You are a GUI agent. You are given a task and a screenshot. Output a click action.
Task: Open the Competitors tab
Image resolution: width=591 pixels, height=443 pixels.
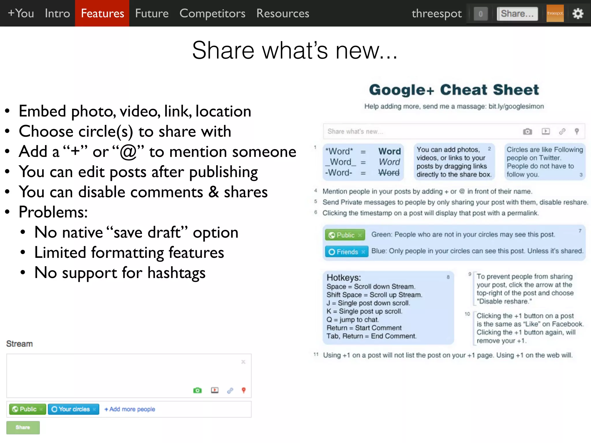[x=212, y=13]
